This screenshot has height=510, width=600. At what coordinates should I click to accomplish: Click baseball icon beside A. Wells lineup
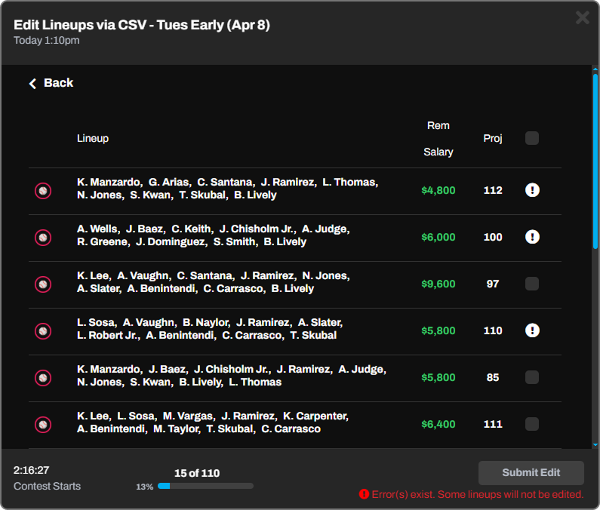pos(43,238)
